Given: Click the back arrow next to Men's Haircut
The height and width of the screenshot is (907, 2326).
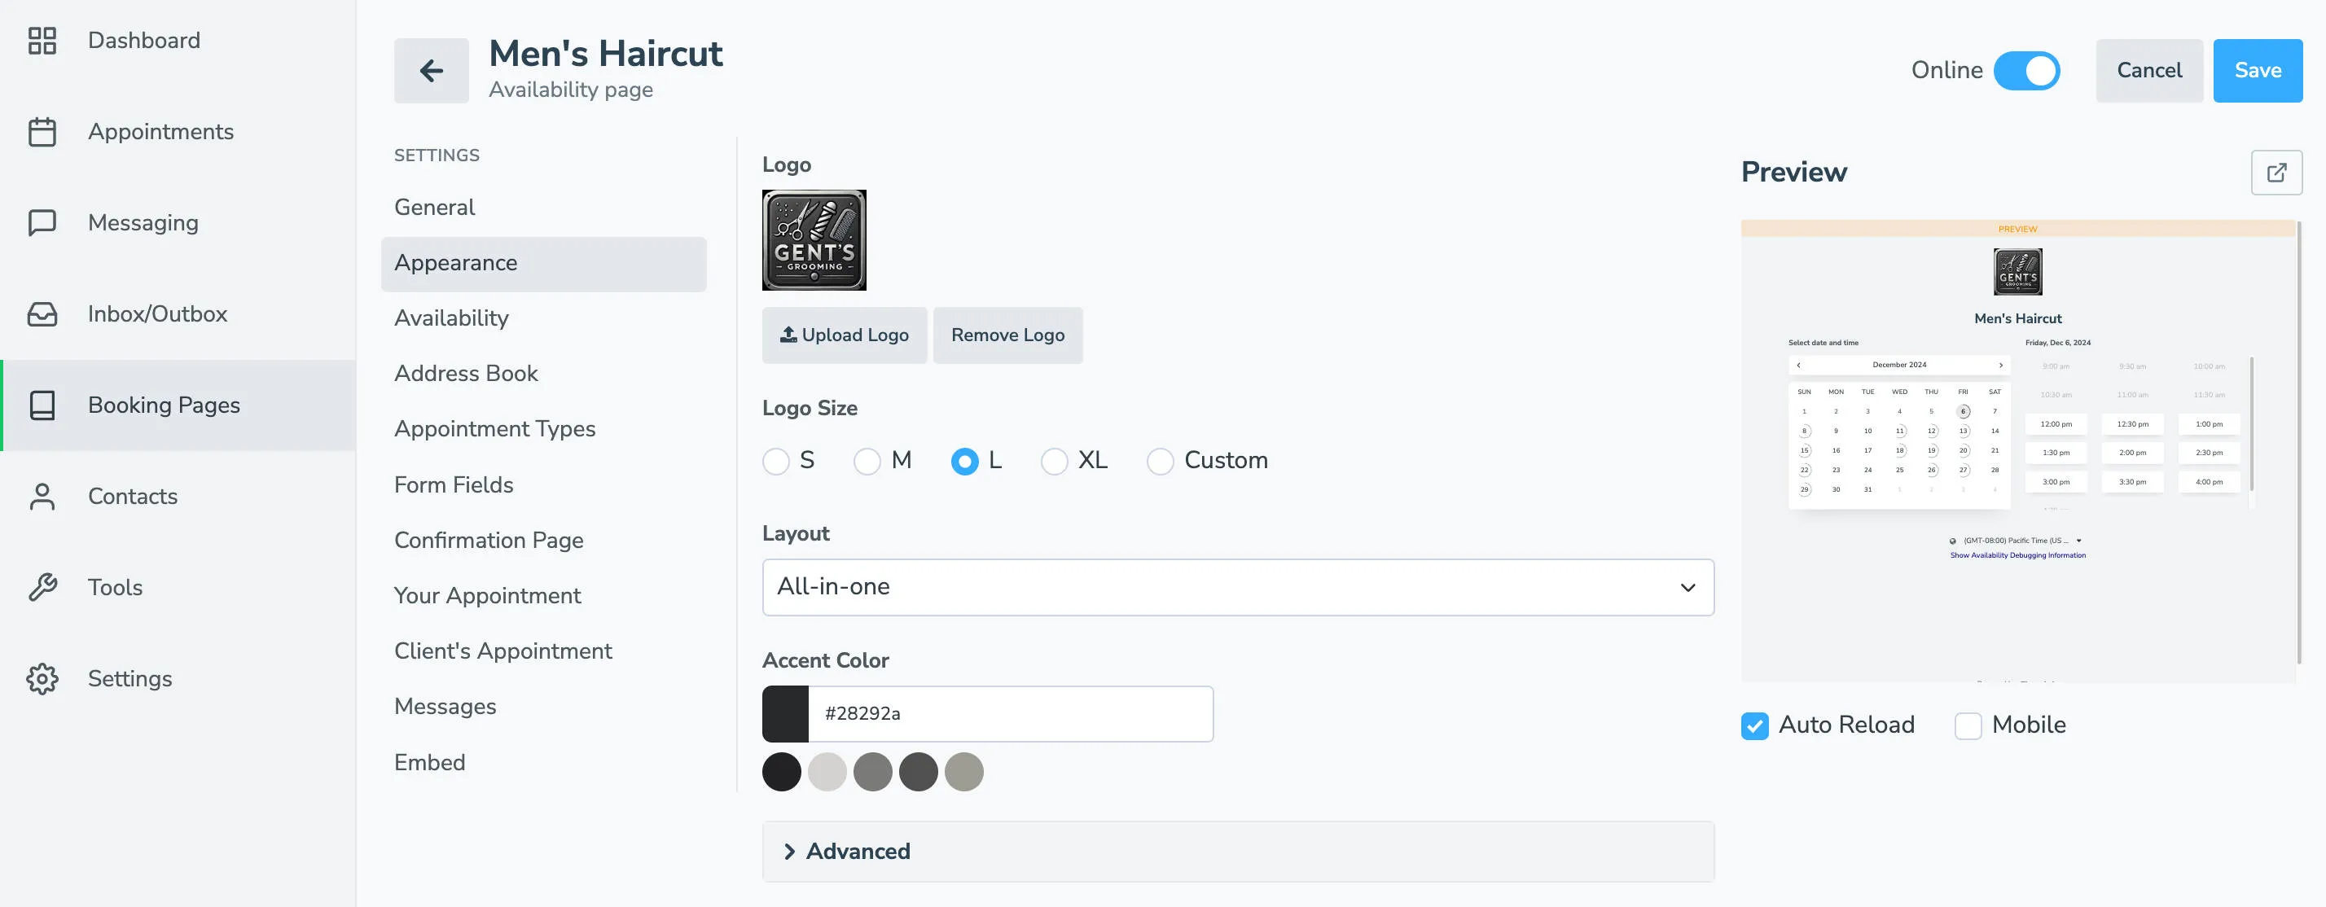Looking at the screenshot, I should (432, 70).
